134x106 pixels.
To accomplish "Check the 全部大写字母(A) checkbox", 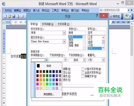I will pyautogui.click(x=83, y=72).
